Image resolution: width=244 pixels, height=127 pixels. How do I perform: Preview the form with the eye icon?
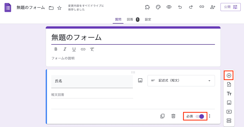point(169,7)
